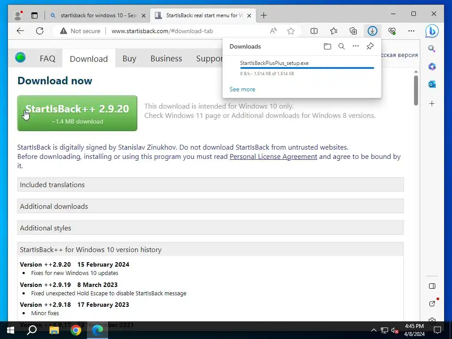Expand the Additional downloads section
This screenshot has height=339, width=452.
click(211, 206)
